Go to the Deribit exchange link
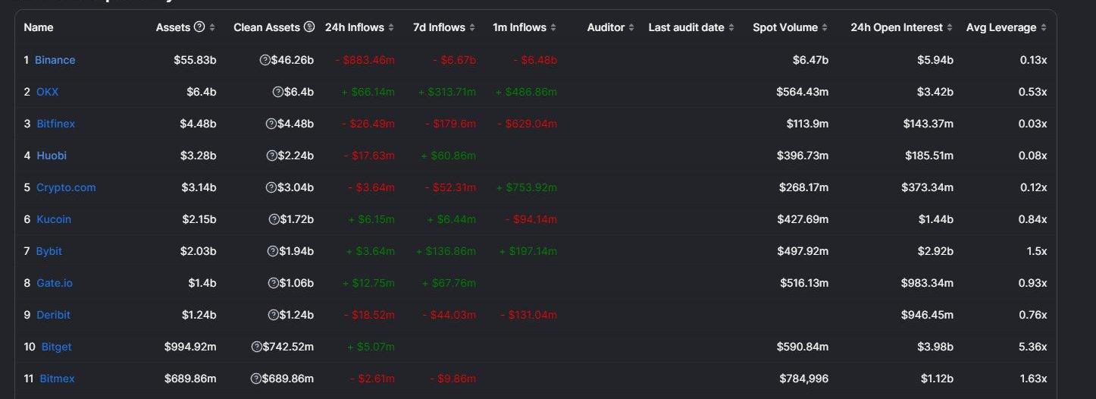The image size is (1096, 399). pos(53,315)
